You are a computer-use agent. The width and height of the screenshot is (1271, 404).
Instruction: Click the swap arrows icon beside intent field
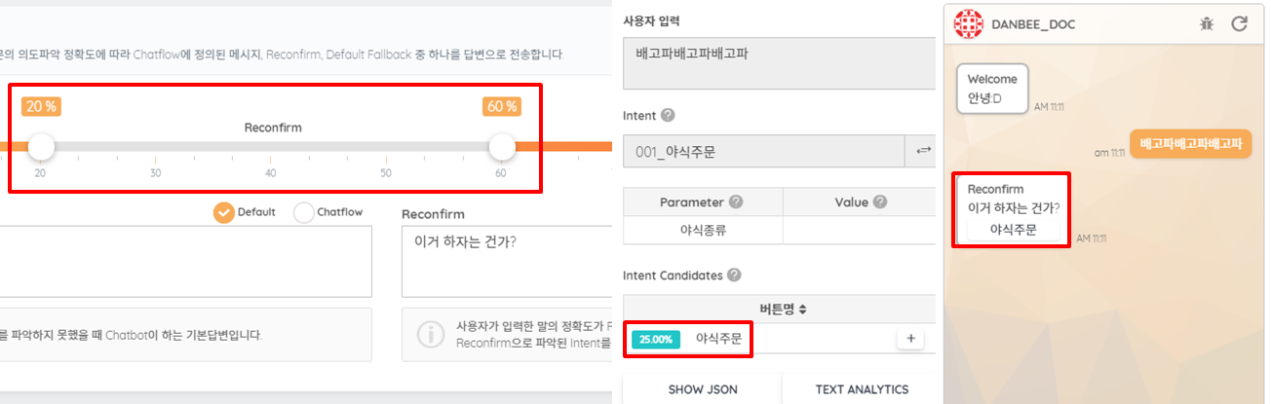click(921, 151)
